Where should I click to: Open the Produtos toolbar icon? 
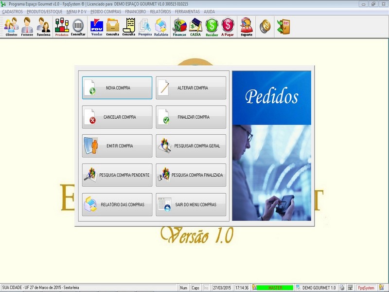62,27
